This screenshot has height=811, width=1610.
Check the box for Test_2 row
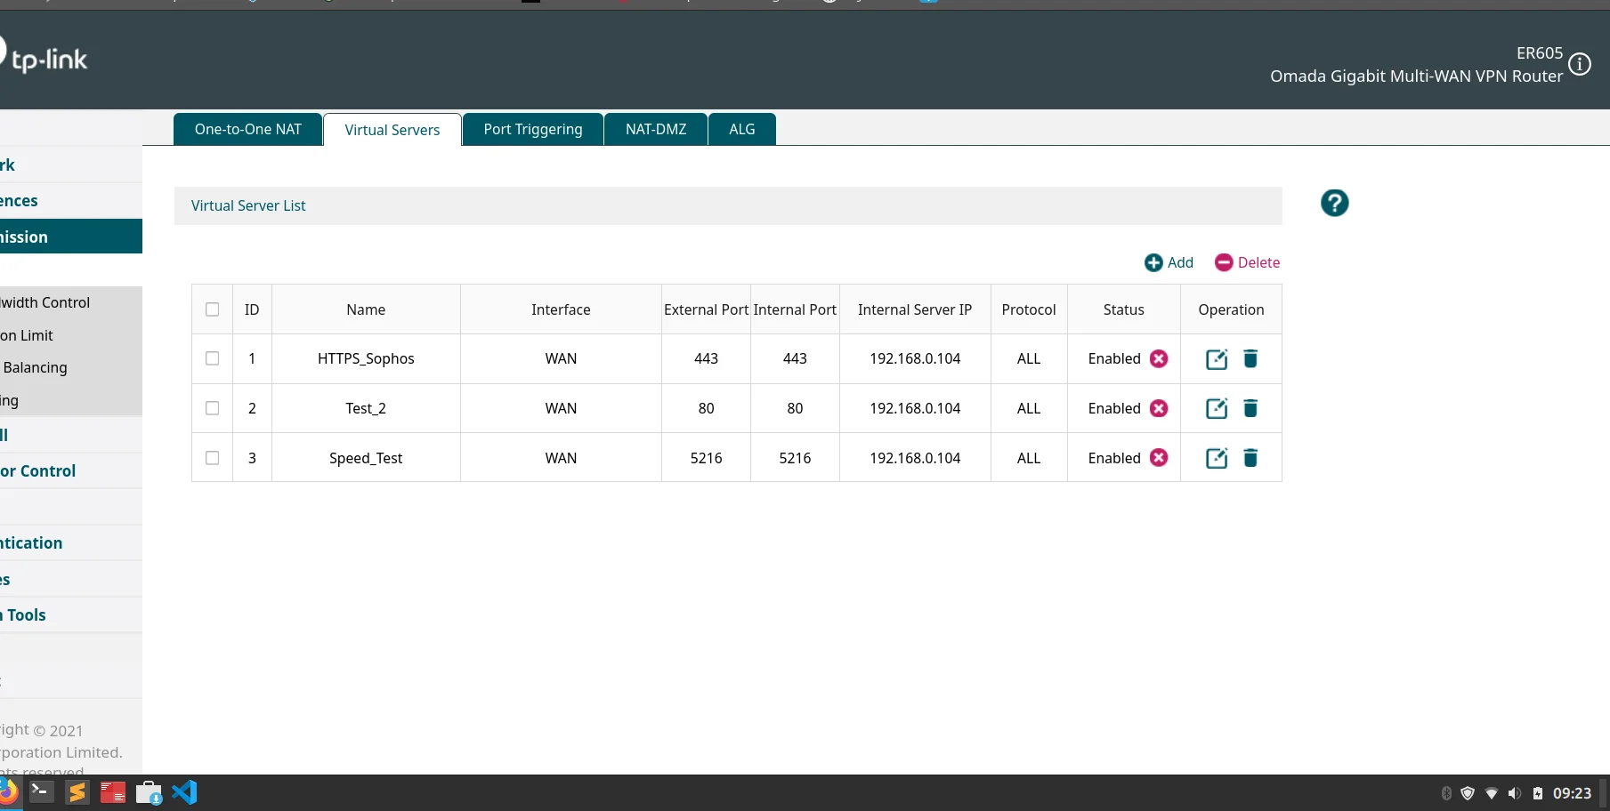tap(212, 408)
